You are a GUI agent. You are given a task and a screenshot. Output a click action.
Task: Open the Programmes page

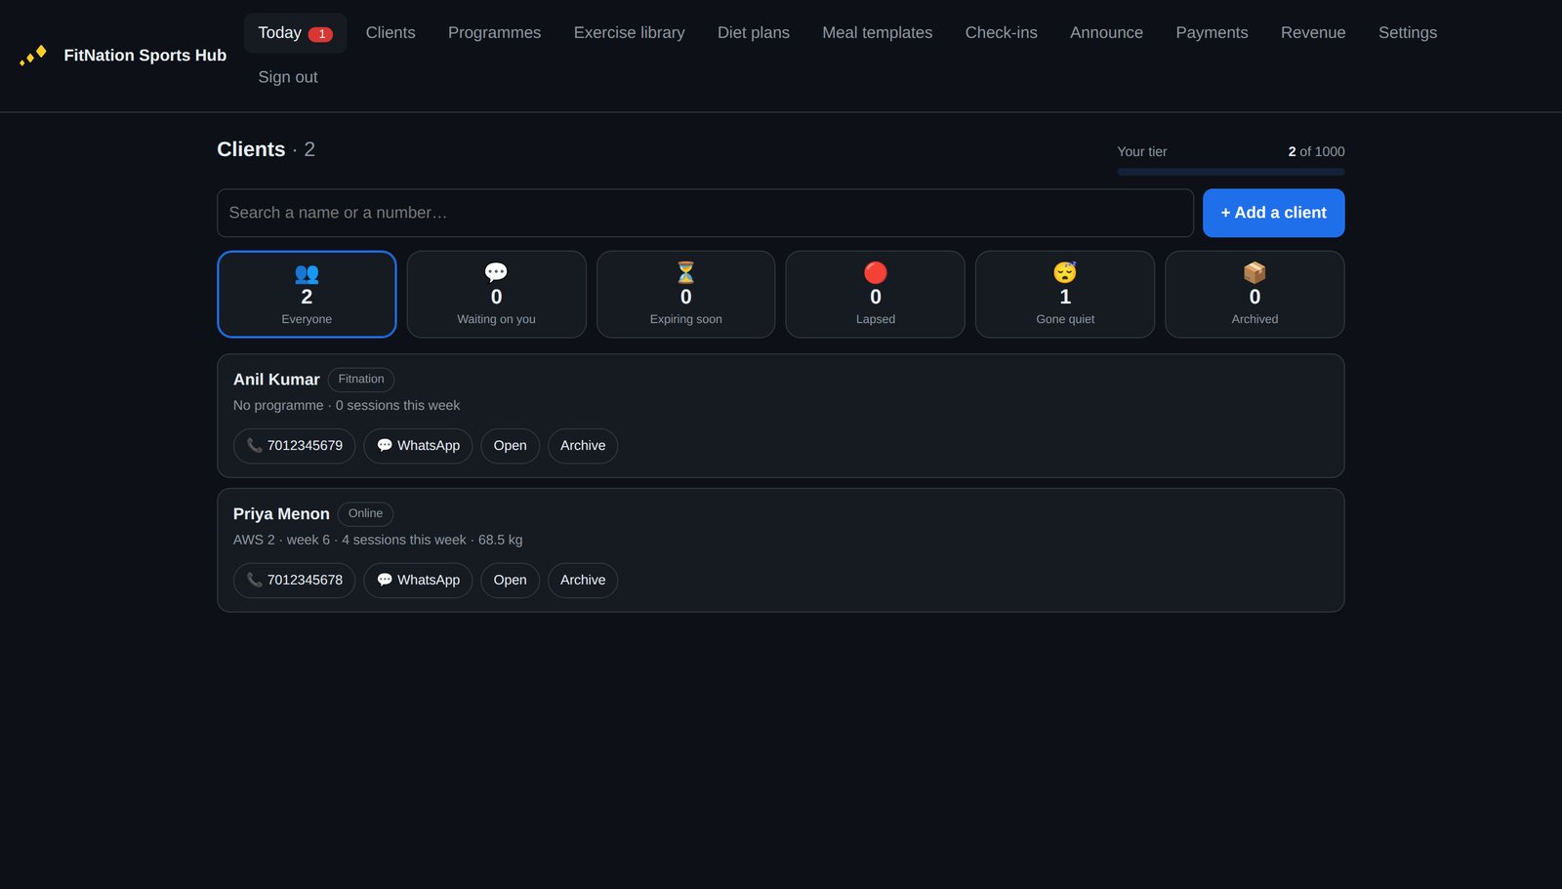click(494, 33)
